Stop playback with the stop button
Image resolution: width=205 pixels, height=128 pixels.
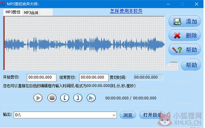point(52,98)
